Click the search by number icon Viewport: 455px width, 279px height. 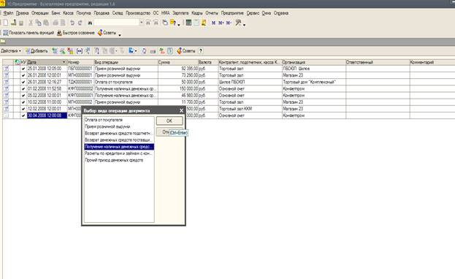88,51
